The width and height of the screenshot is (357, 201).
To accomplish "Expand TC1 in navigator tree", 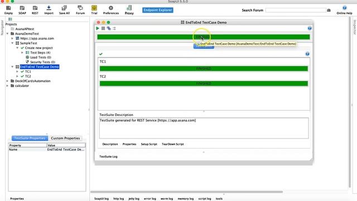I will pyautogui.click(x=17, y=71).
